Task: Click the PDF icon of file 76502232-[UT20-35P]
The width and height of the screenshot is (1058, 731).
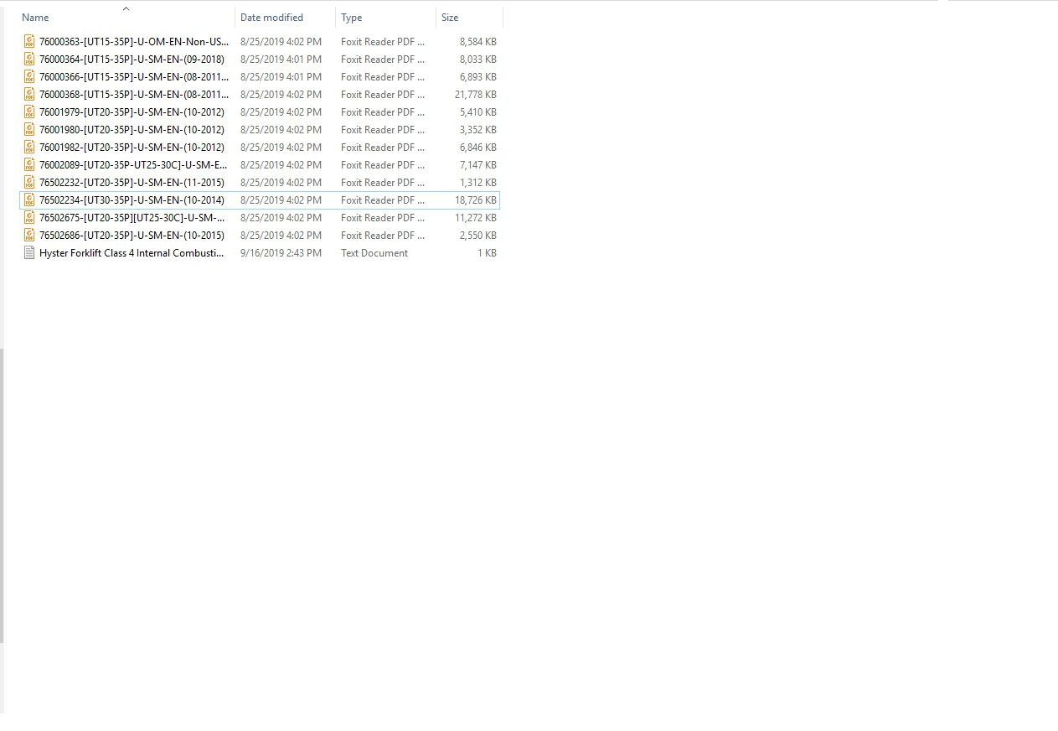Action: 29,182
